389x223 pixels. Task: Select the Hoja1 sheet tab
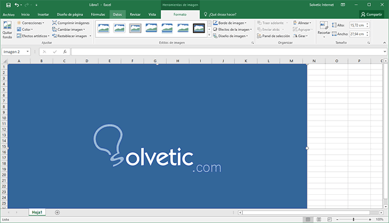(x=37, y=212)
